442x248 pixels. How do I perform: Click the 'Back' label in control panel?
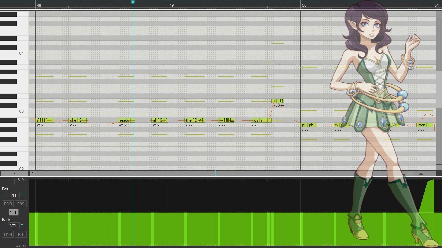click(x=6, y=220)
